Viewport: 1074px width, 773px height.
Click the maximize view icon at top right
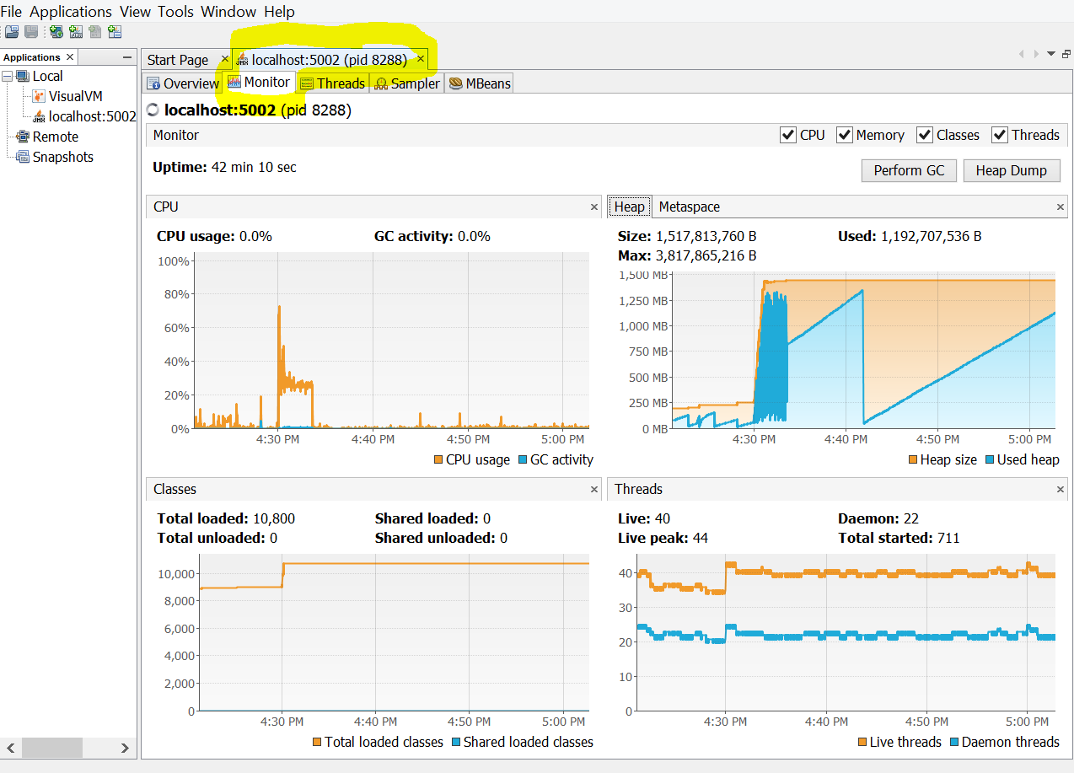click(1067, 52)
